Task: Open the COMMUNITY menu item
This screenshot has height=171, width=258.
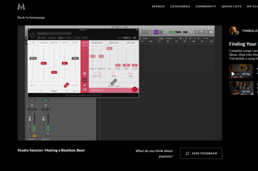Action: 206,6
